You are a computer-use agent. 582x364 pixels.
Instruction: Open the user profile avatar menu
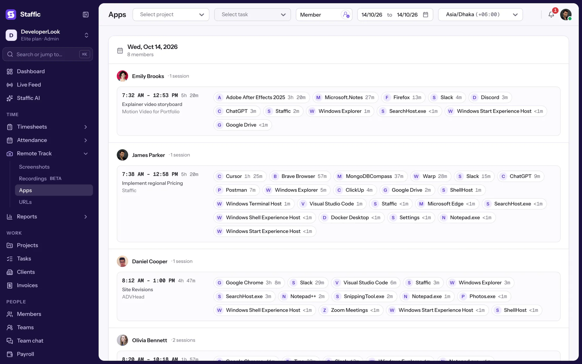tap(566, 15)
